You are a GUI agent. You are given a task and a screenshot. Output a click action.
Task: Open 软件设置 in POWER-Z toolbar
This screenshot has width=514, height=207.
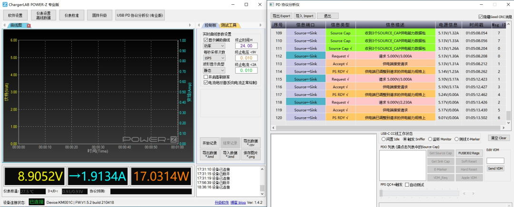click(15, 15)
